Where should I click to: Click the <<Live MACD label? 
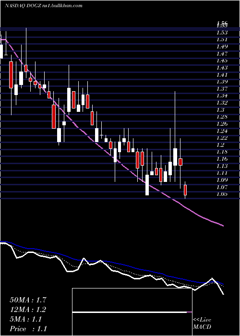tap(202, 324)
